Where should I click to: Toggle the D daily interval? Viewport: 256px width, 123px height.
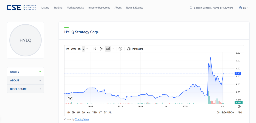[83, 49]
